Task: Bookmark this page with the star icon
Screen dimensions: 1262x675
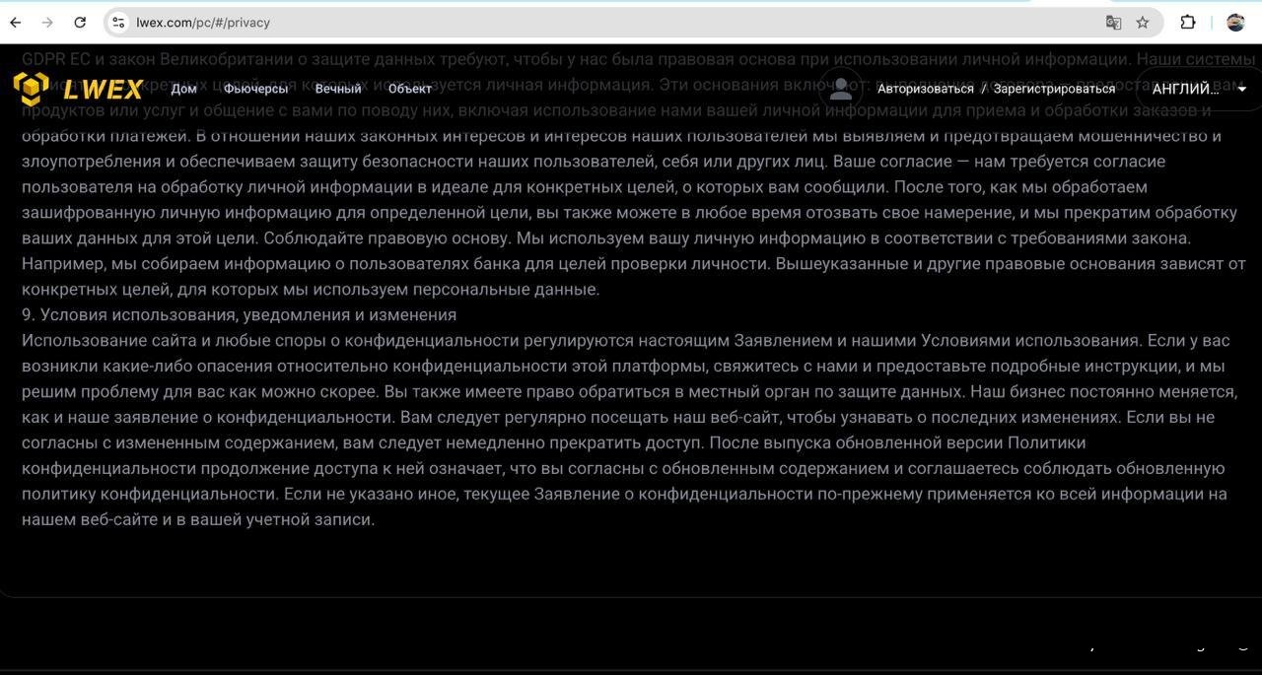Action: 1143,22
